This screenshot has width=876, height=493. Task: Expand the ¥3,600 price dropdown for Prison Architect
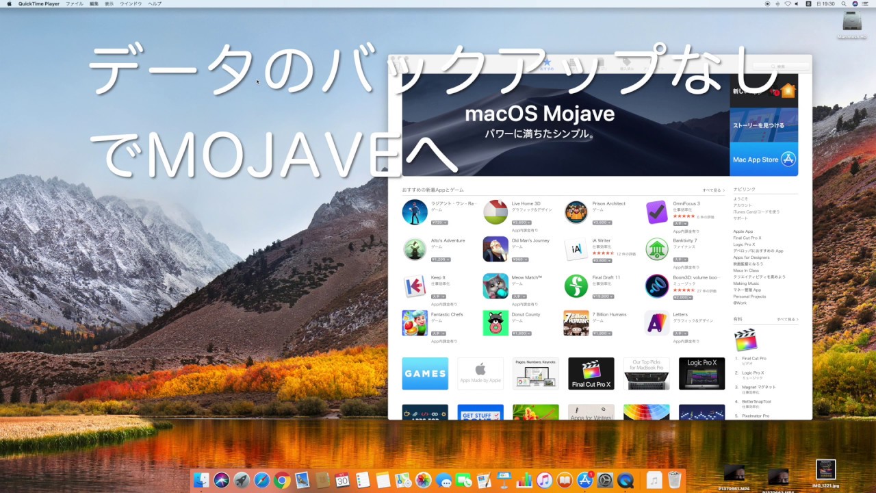click(x=602, y=223)
